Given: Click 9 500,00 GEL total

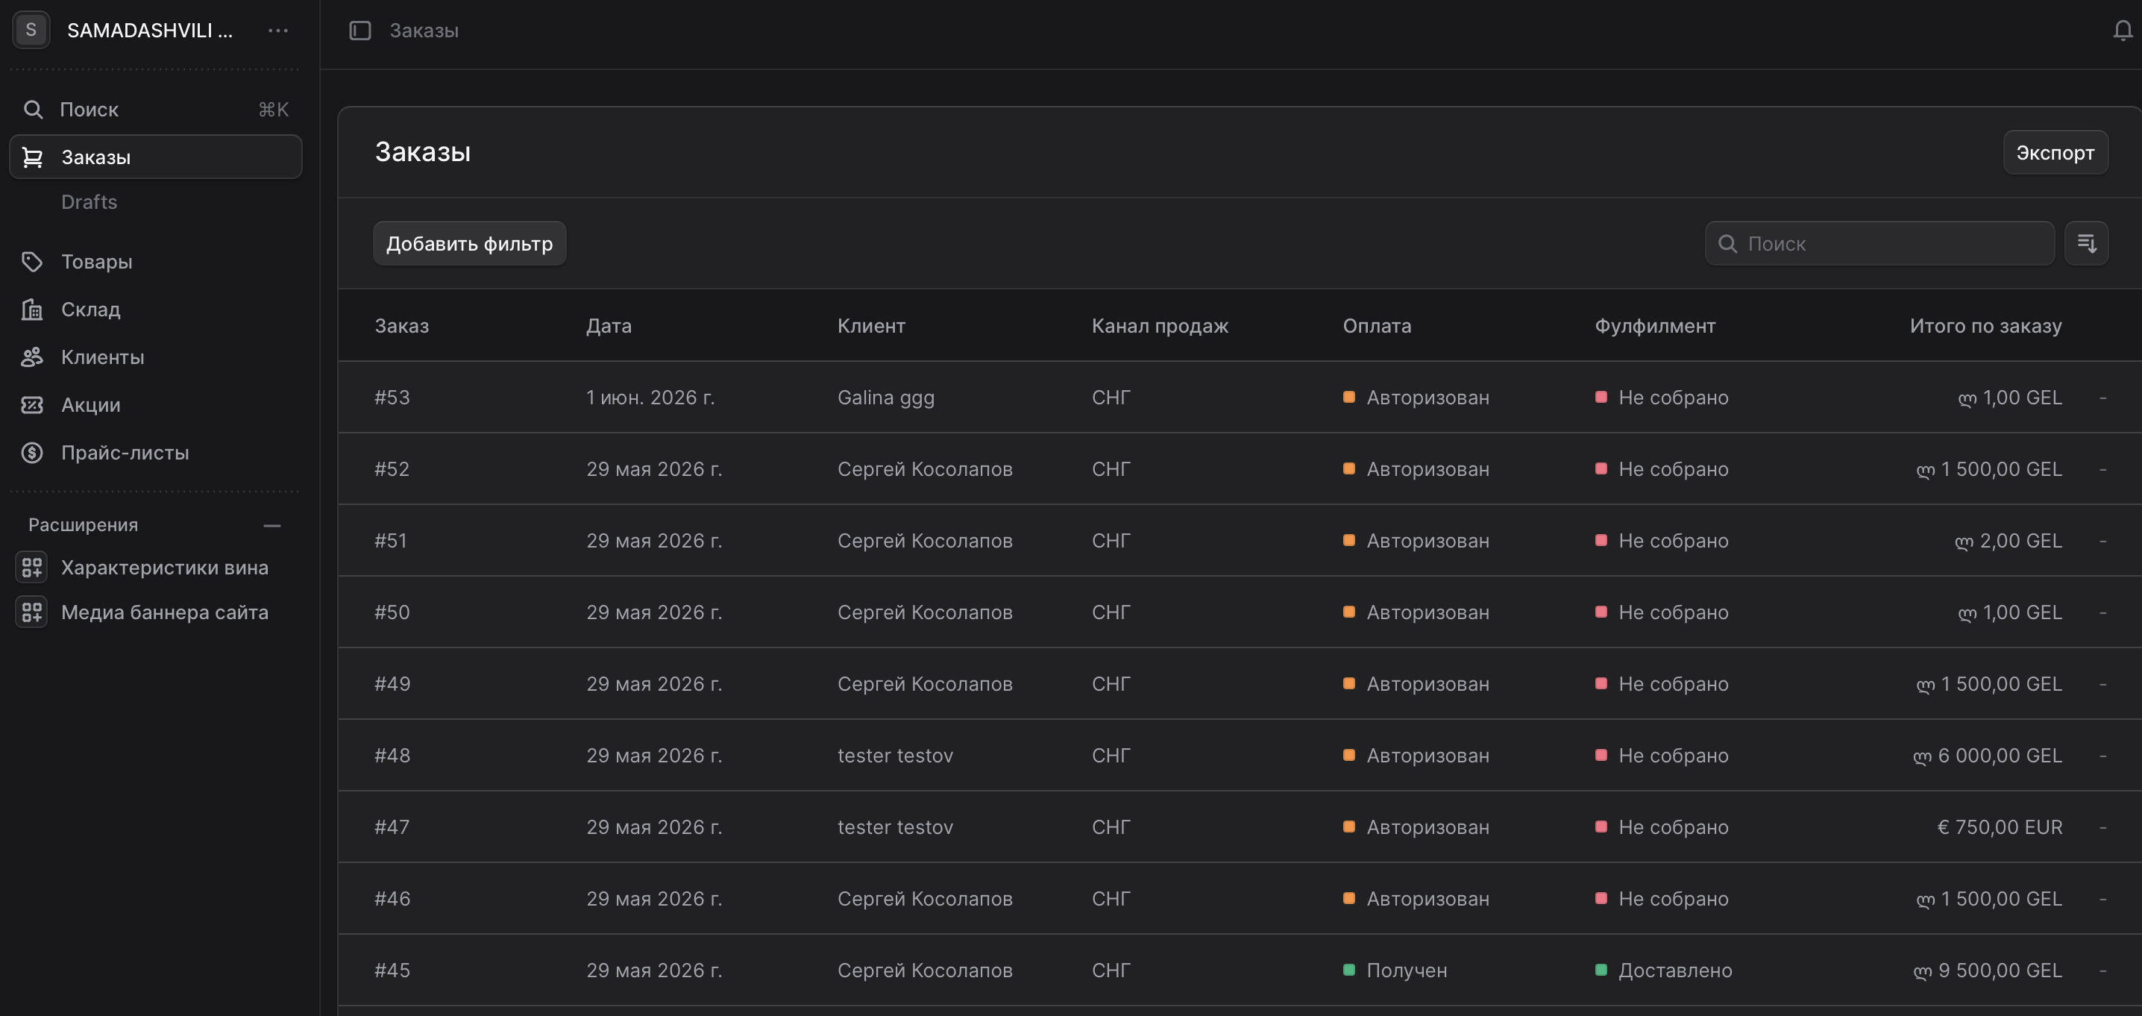Looking at the screenshot, I should coord(1988,970).
